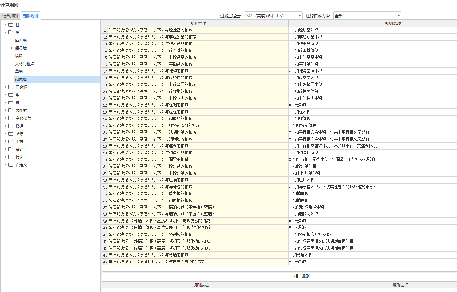Click the 门窗洞 folder icon
Image resolution: width=457 pixels, height=292 pixels.
tap(11, 87)
